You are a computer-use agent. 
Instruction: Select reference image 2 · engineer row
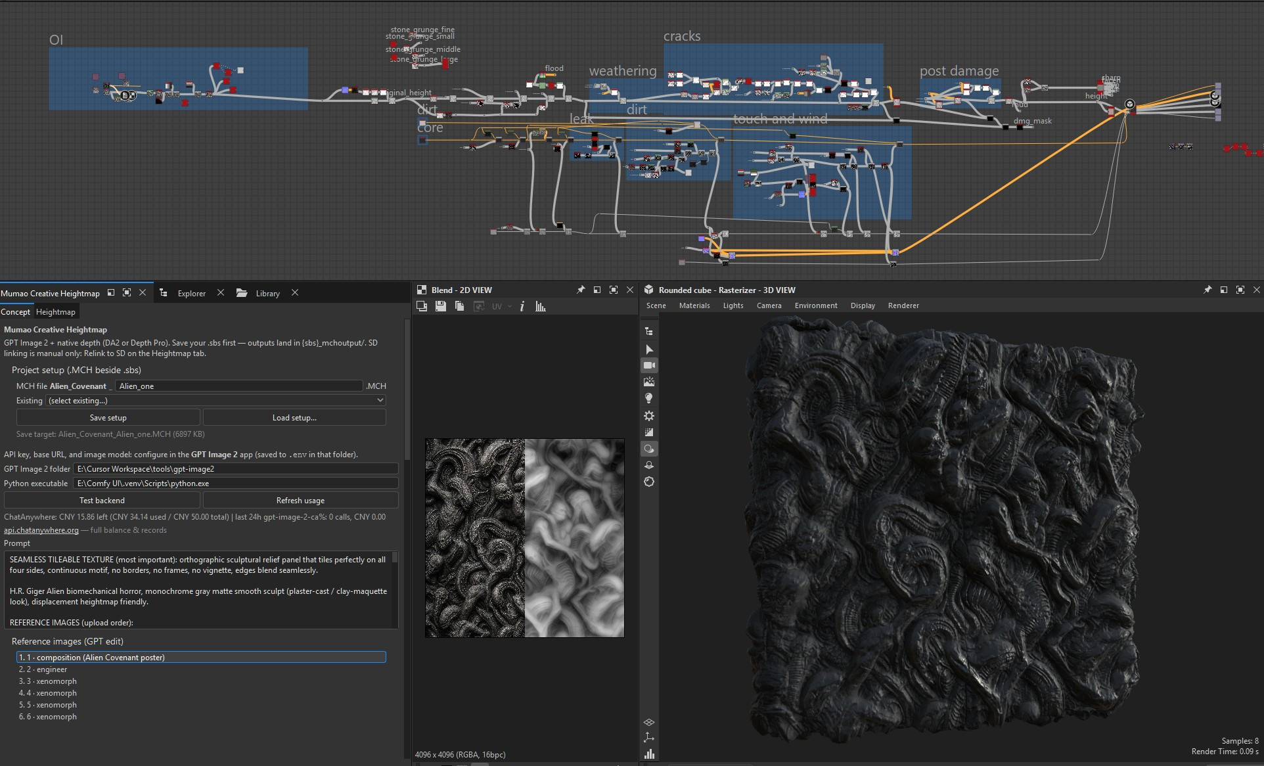click(x=201, y=669)
